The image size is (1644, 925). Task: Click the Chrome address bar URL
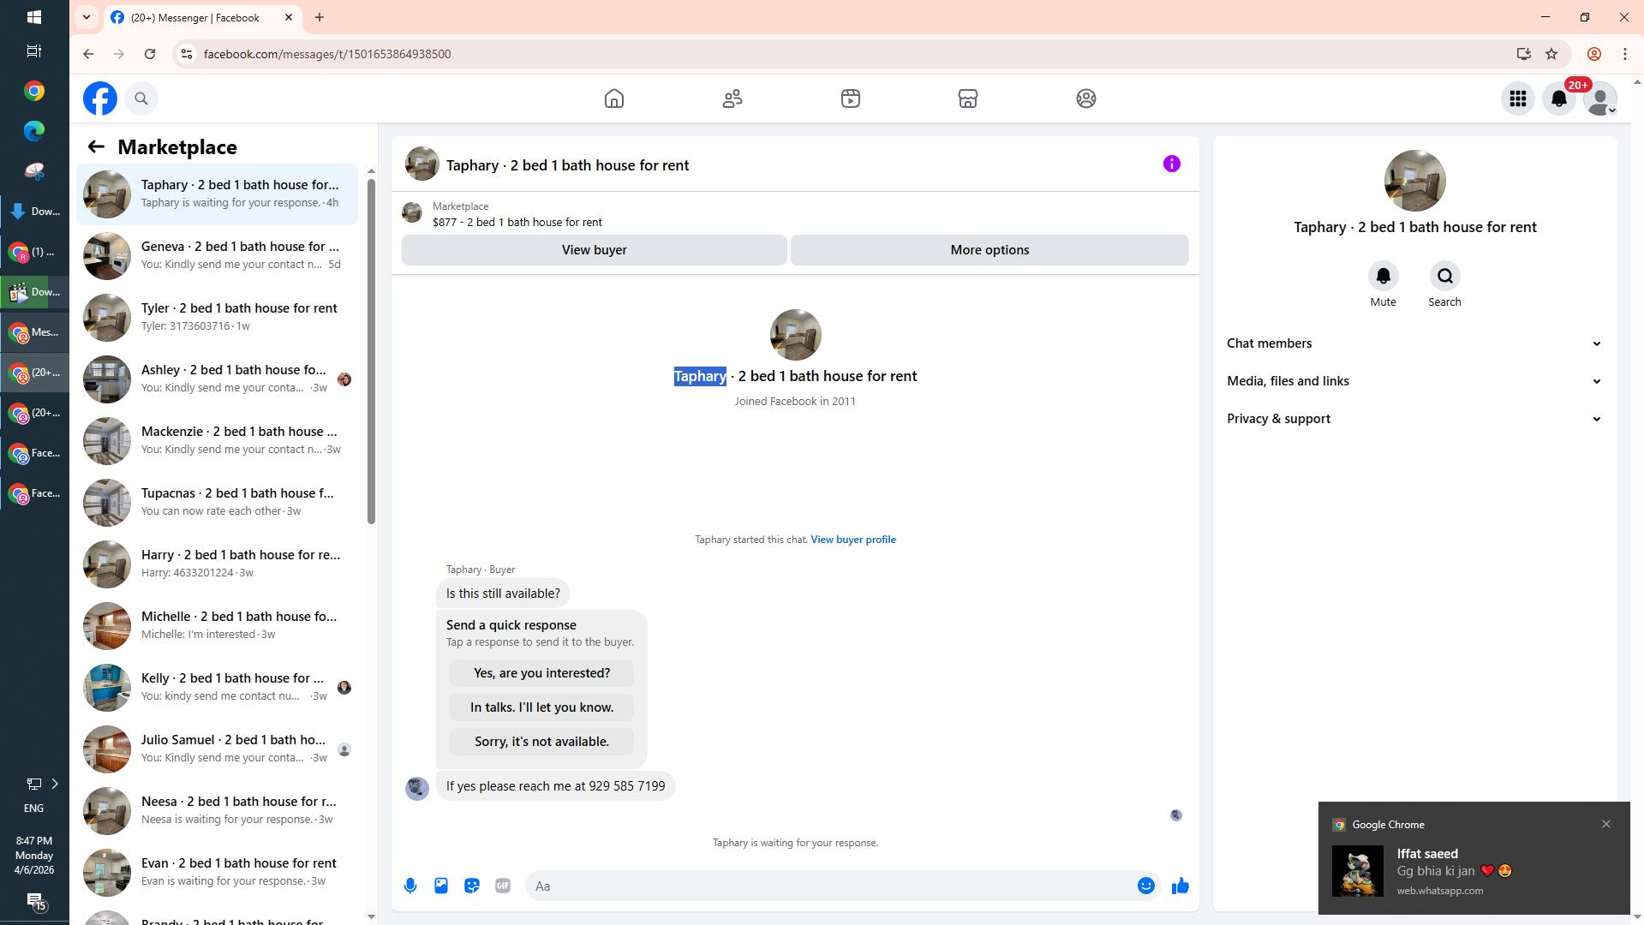(327, 54)
